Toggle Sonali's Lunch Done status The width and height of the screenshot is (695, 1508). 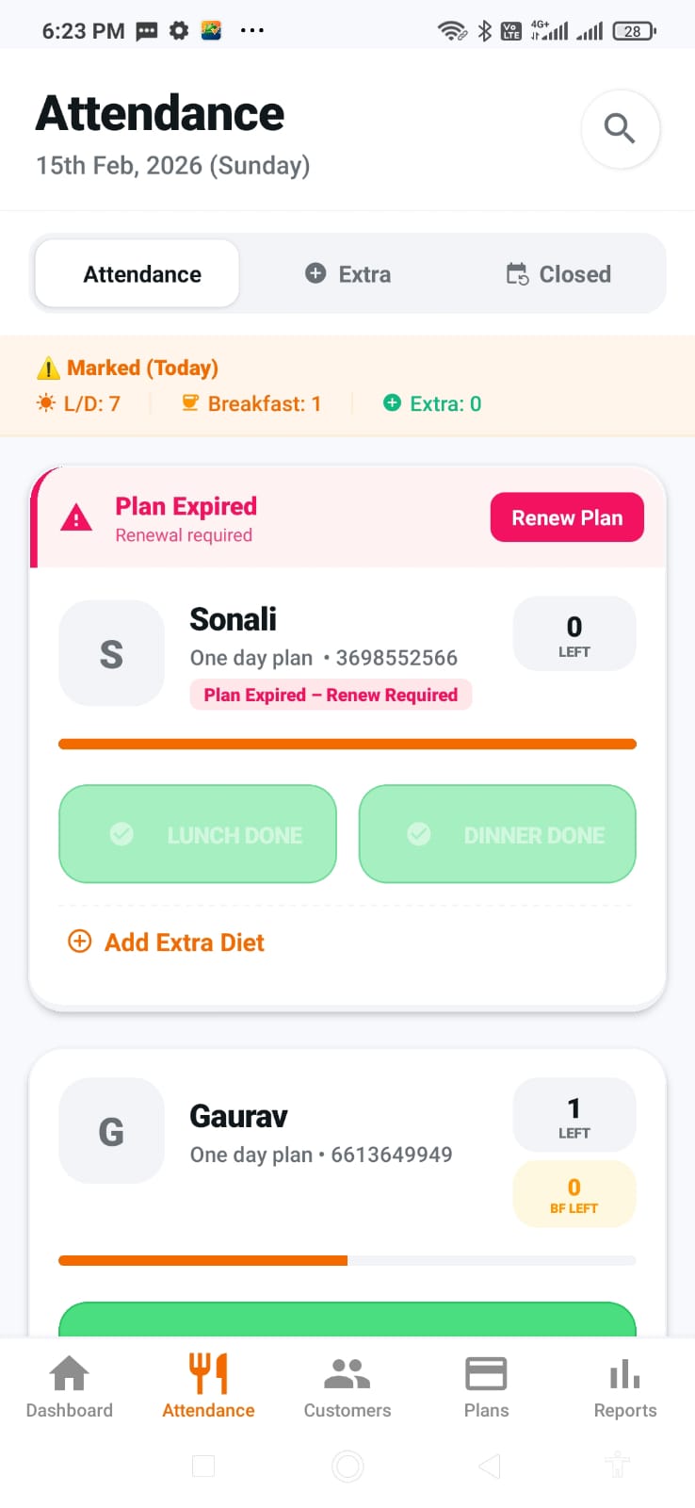pos(198,834)
